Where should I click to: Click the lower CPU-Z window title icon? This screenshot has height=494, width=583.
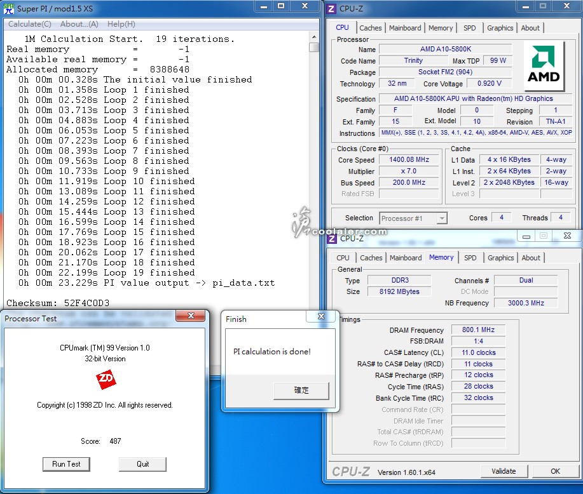pos(332,239)
